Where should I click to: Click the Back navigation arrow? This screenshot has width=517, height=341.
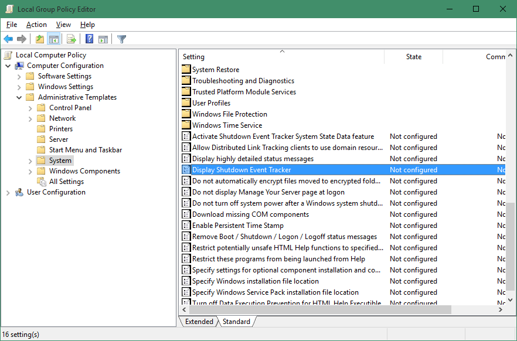pyautogui.click(x=8, y=39)
